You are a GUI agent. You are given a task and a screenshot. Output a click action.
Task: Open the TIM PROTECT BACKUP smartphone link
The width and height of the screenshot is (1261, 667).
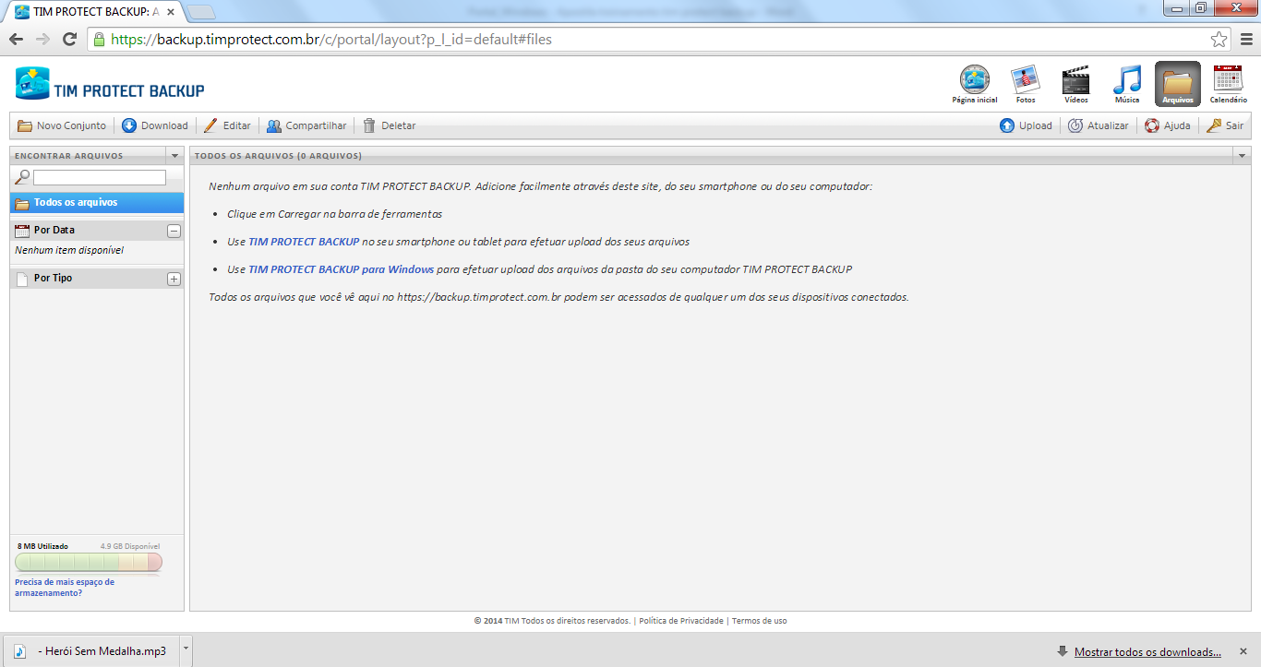(304, 242)
